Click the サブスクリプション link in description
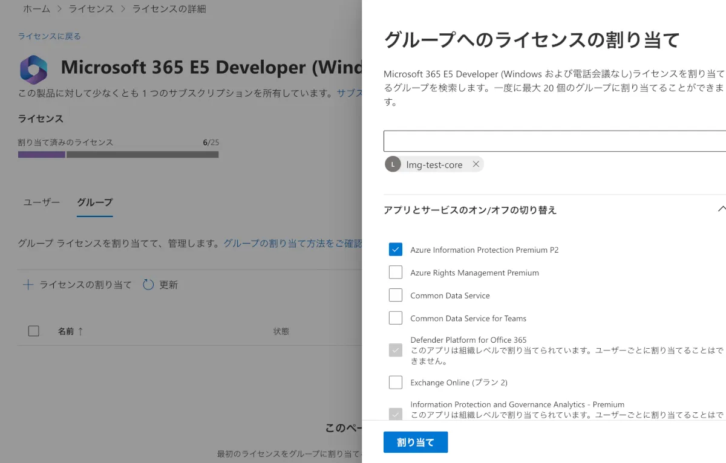 click(x=349, y=93)
